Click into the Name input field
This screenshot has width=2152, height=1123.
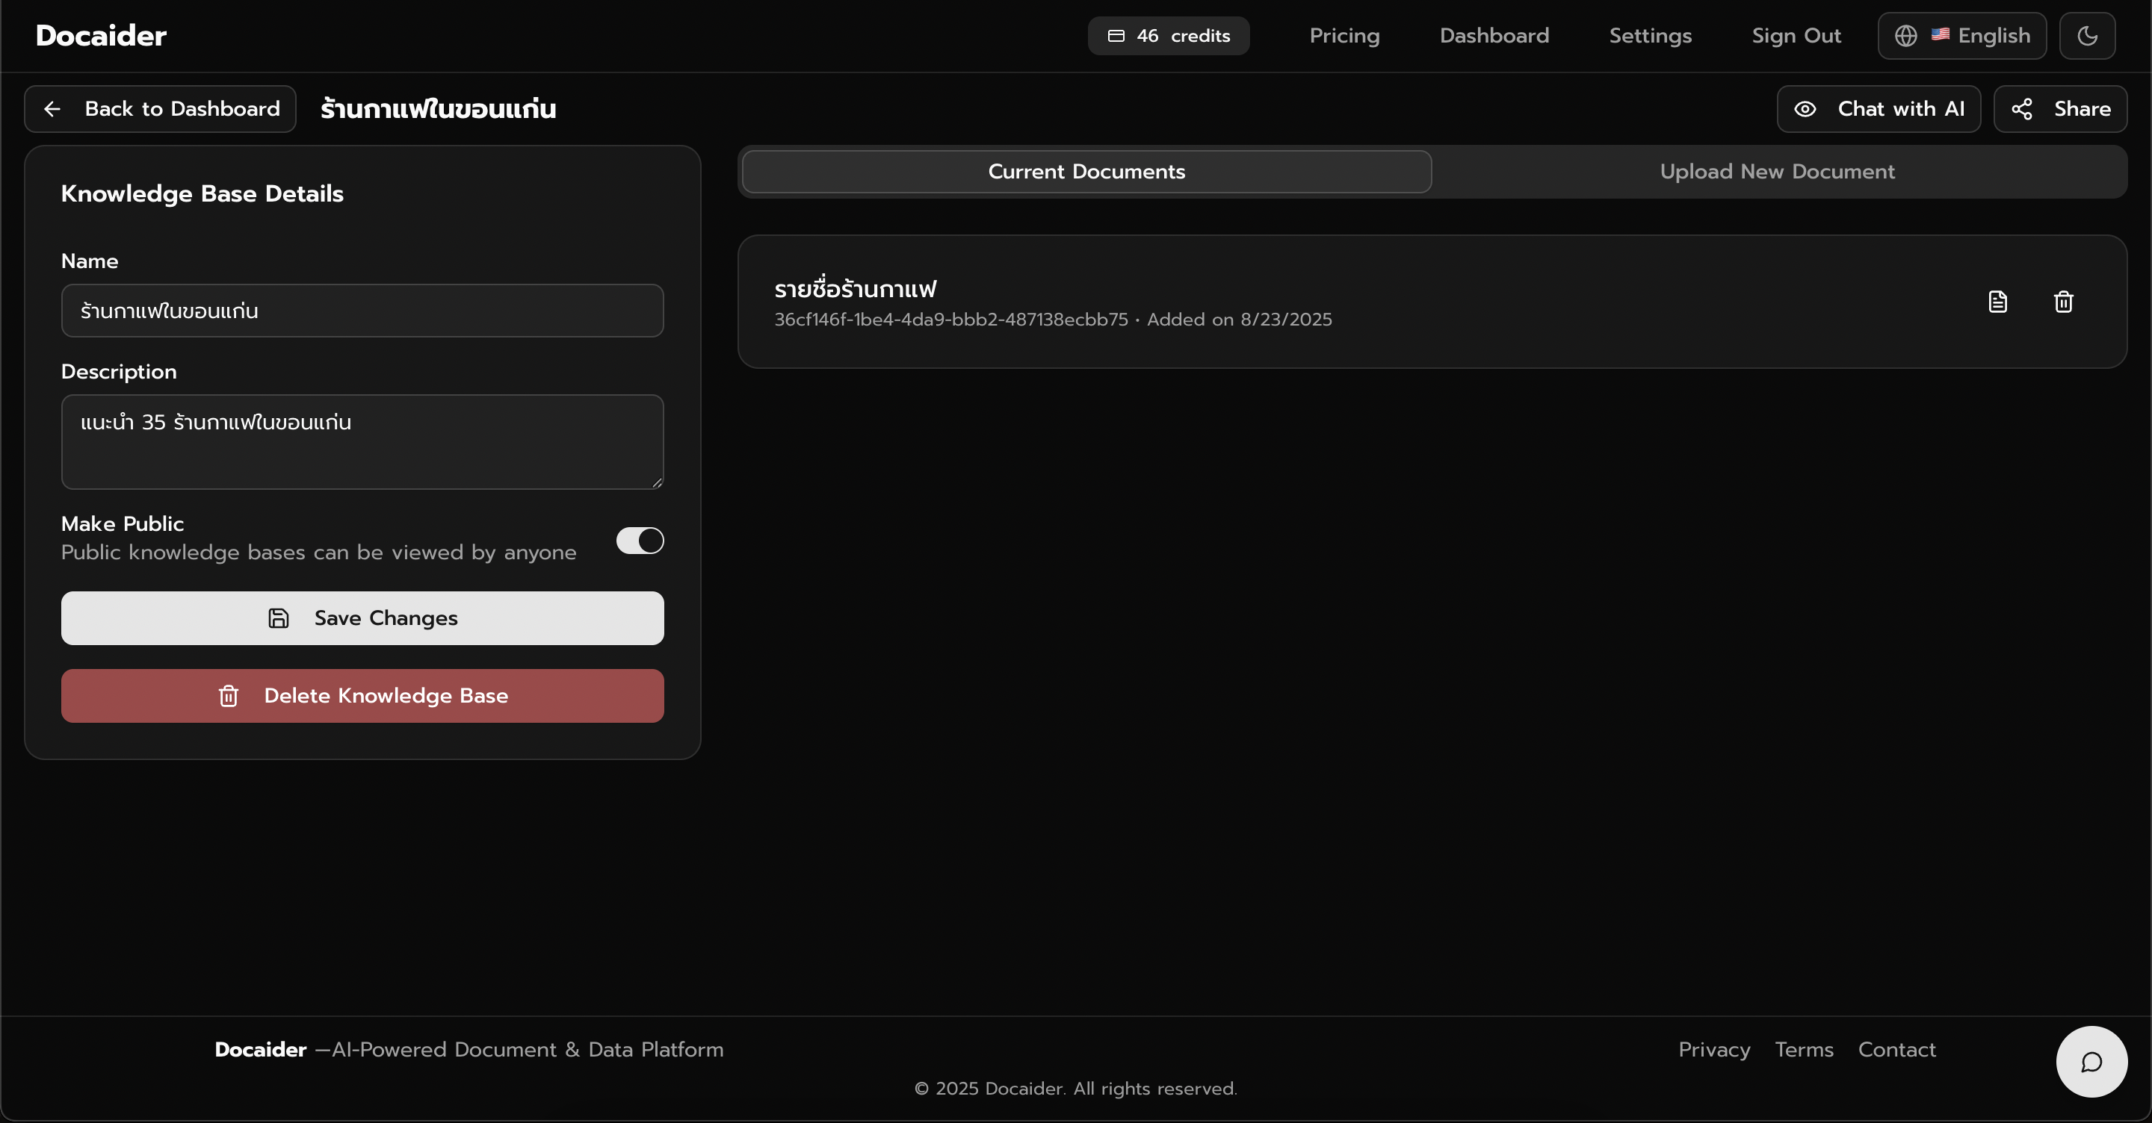[x=362, y=311]
